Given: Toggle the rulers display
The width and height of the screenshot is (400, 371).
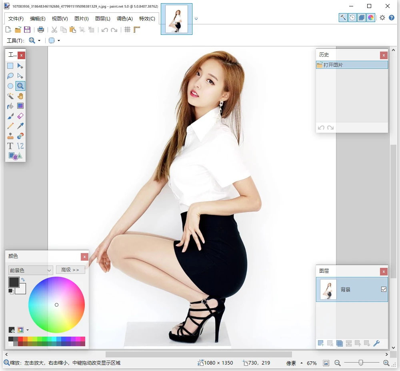Looking at the screenshot, I should pyautogui.click(x=137, y=30).
